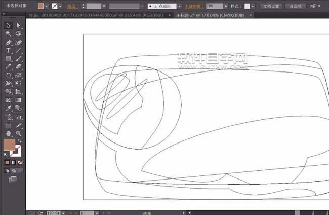Select the Selection (black arrow) tool
The image size is (329, 215).
8,25
